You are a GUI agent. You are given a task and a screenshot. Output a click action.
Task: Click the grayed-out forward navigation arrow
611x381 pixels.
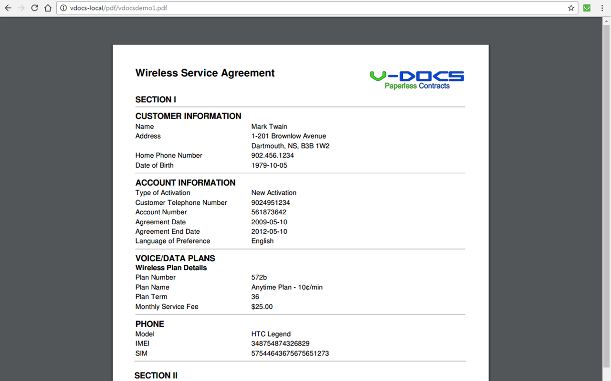click(21, 8)
